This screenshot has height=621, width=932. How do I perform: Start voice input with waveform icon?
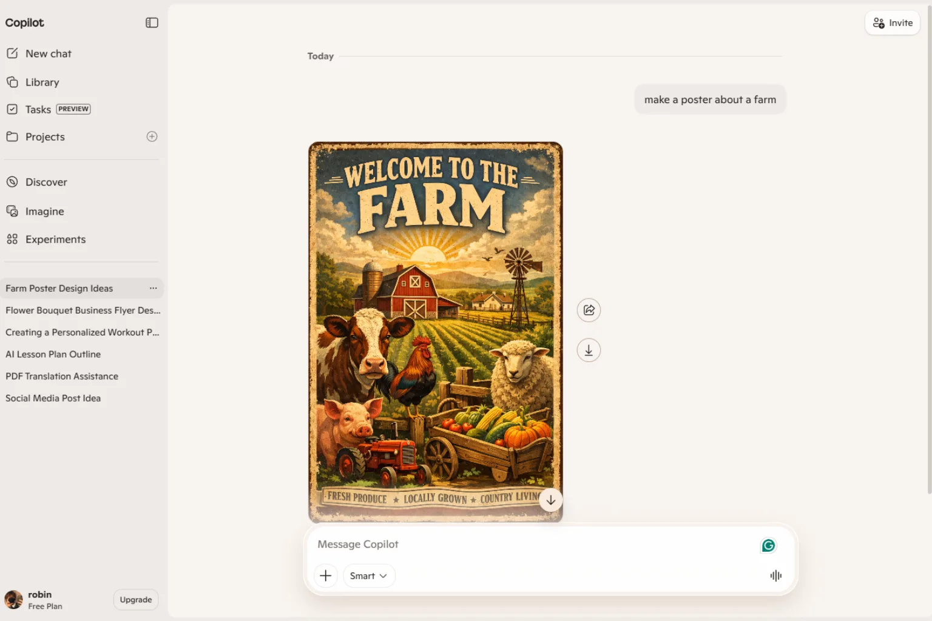click(776, 576)
